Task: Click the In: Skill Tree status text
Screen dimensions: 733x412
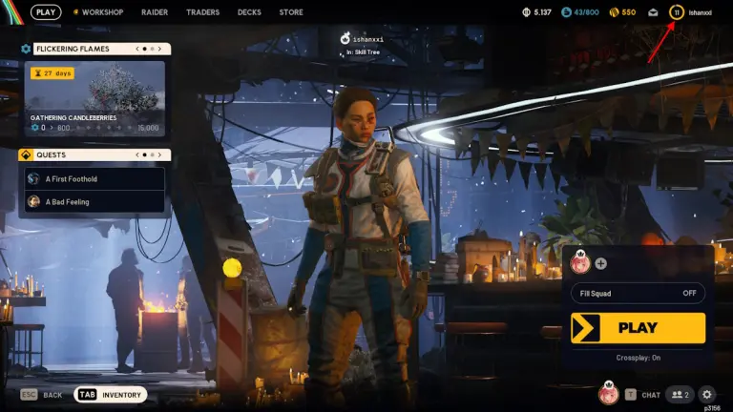Action: pos(364,52)
